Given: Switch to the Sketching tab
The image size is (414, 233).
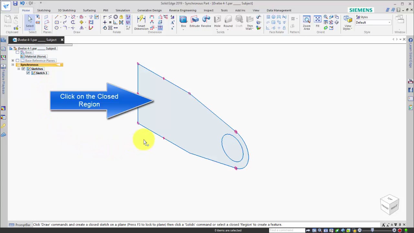Looking at the screenshot, I should tap(44, 10).
